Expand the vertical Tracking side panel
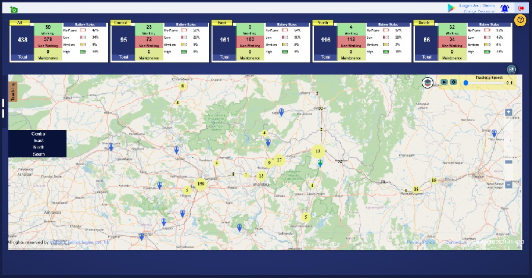The image size is (532, 278). pos(12,93)
